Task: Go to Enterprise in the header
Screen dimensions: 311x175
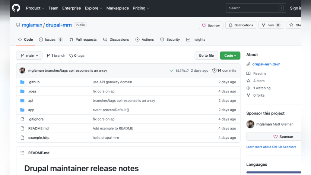Action: tap(72, 8)
